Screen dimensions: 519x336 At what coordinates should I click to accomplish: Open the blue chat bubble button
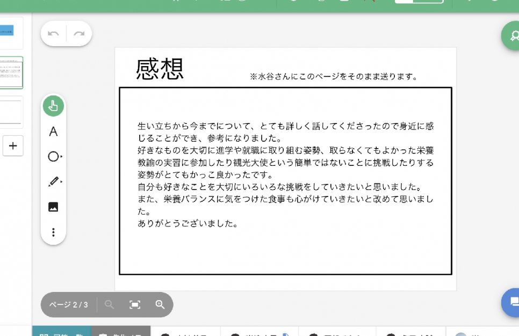pos(512,302)
